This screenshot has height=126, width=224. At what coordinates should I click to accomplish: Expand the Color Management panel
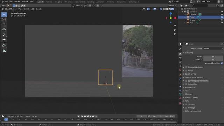click(x=193, y=111)
